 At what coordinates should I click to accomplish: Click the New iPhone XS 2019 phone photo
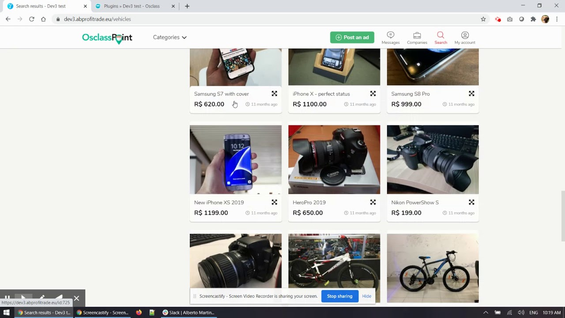[x=236, y=159]
